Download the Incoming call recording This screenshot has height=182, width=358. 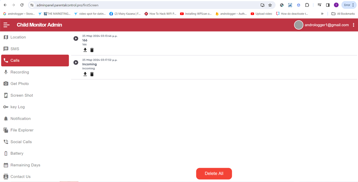pyautogui.click(x=85, y=74)
